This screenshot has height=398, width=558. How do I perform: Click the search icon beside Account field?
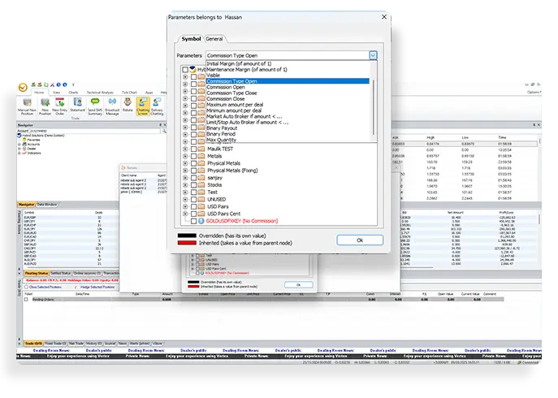click(164, 131)
